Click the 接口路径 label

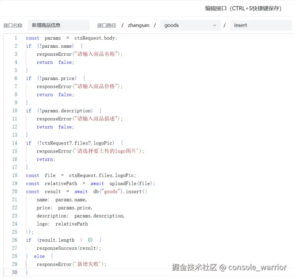[107, 25]
